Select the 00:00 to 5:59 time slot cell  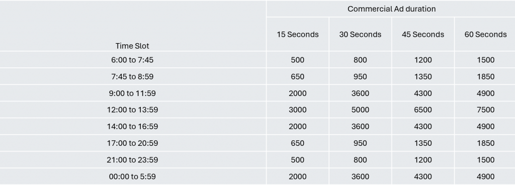point(133,176)
